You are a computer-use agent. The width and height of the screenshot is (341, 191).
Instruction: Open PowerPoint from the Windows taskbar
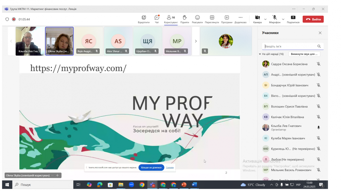pos(184,185)
